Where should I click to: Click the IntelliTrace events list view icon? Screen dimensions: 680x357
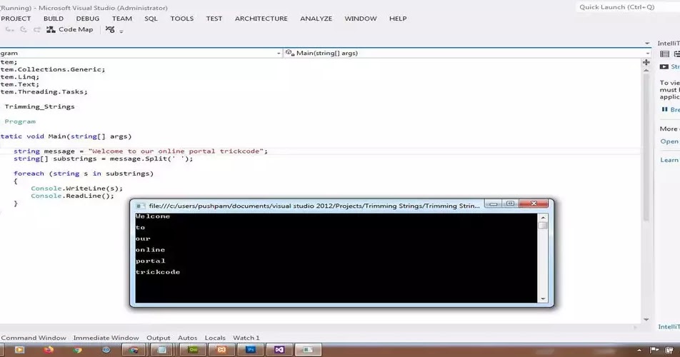(664, 54)
